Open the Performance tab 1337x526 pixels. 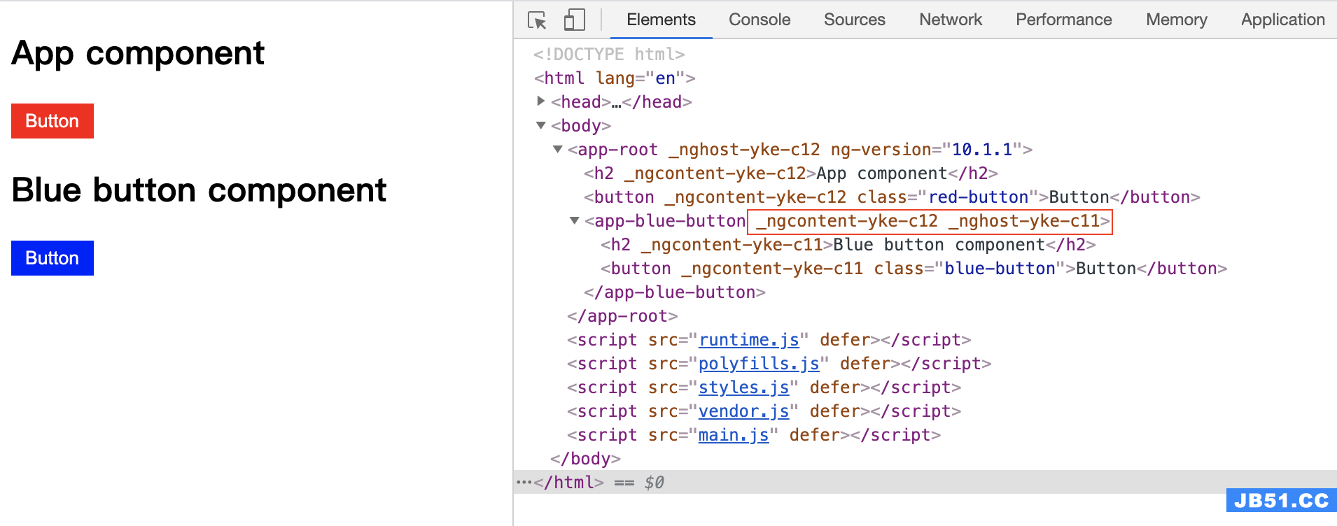click(1063, 20)
